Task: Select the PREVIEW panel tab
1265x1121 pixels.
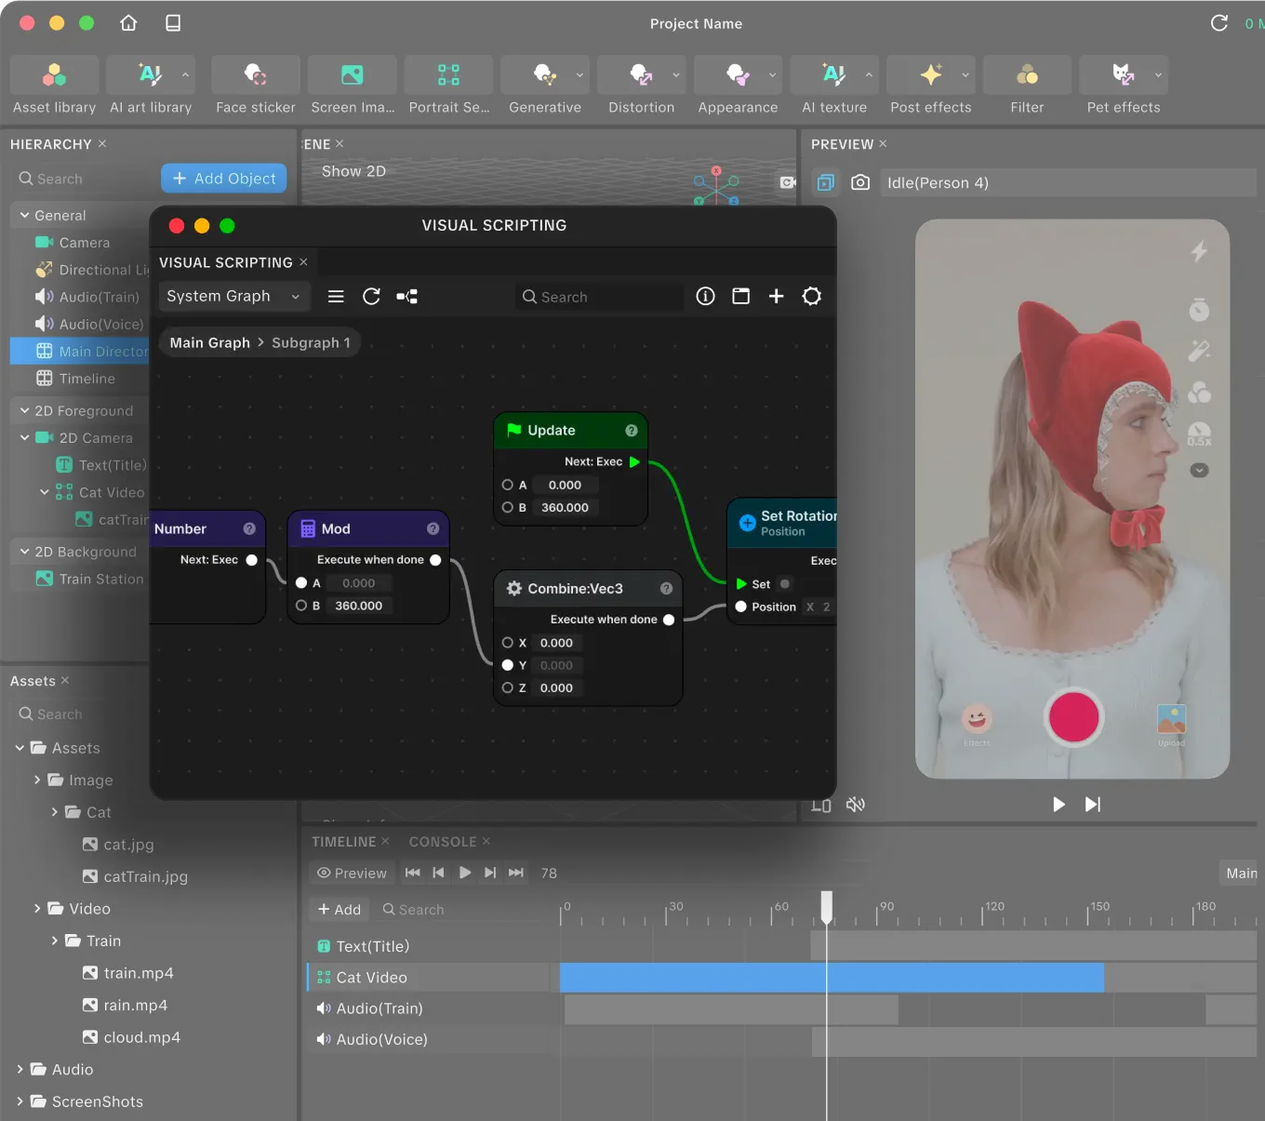Action: tap(842, 144)
